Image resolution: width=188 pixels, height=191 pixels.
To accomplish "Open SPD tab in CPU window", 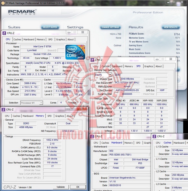I will [50, 39].
